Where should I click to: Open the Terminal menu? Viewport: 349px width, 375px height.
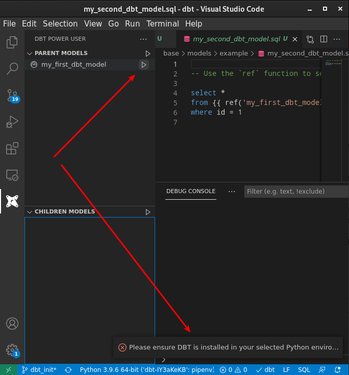pos(163,23)
